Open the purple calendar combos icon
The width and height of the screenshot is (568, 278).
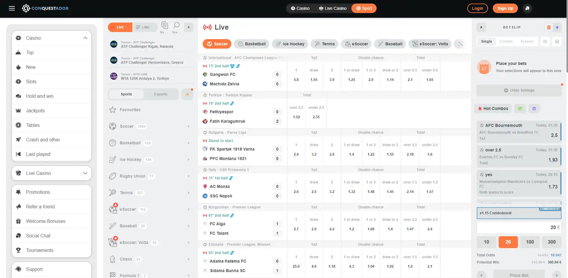coord(534,108)
